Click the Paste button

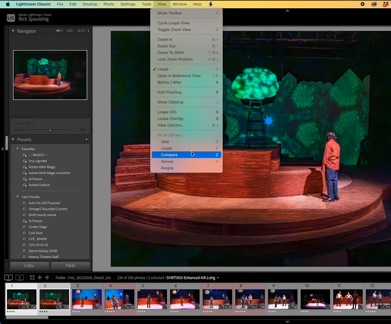point(70,266)
